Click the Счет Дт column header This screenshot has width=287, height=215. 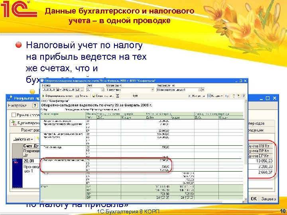tap(31, 146)
